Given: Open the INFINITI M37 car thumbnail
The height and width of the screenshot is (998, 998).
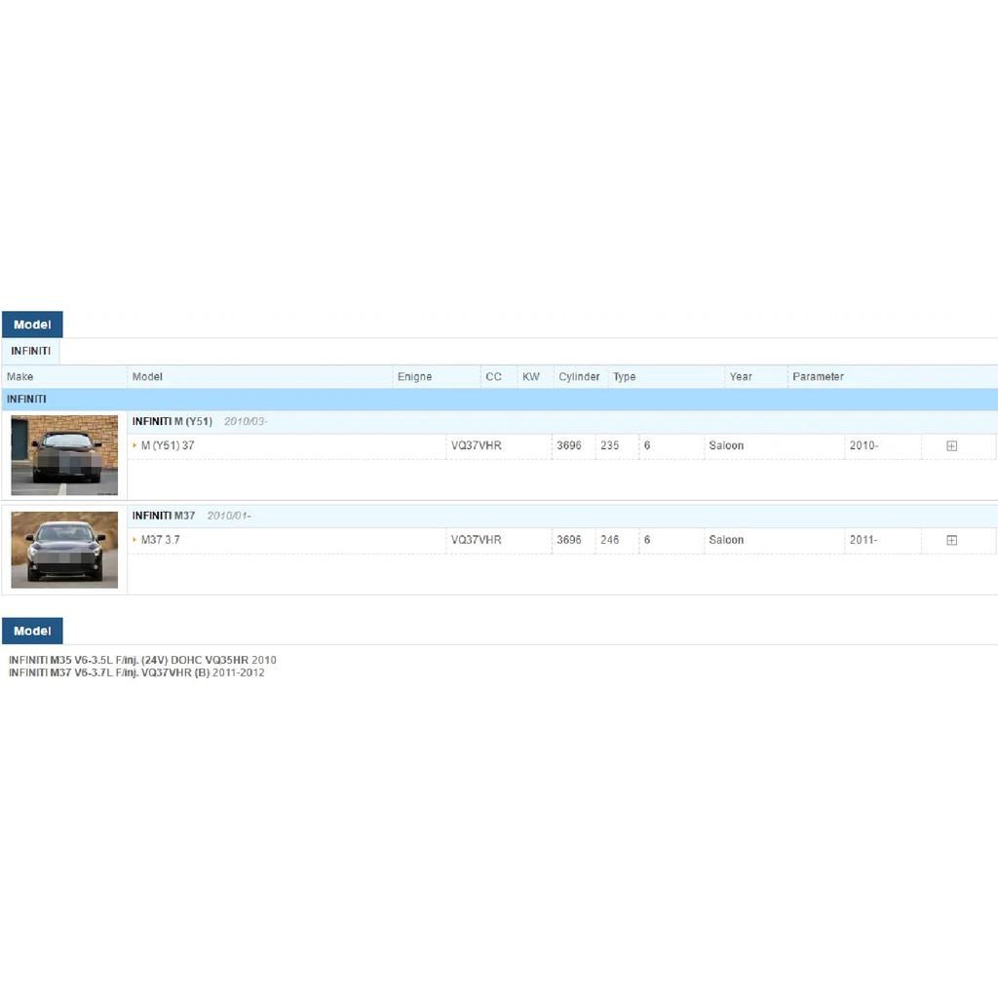Looking at the screenshot, I should pos(64,550).
